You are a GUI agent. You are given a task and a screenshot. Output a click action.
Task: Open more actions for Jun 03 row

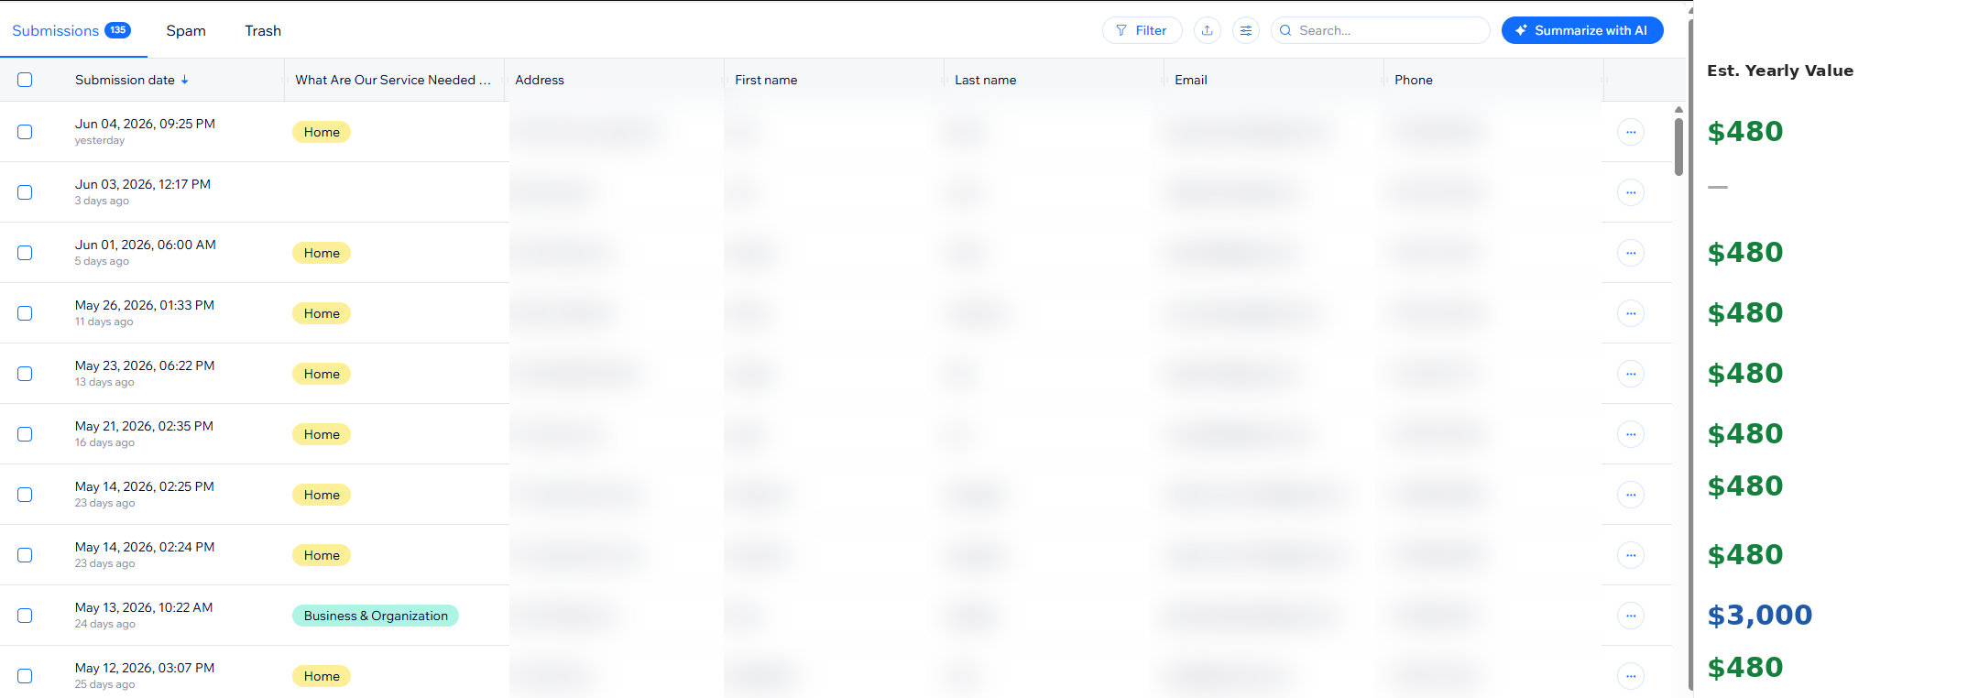1631,192
